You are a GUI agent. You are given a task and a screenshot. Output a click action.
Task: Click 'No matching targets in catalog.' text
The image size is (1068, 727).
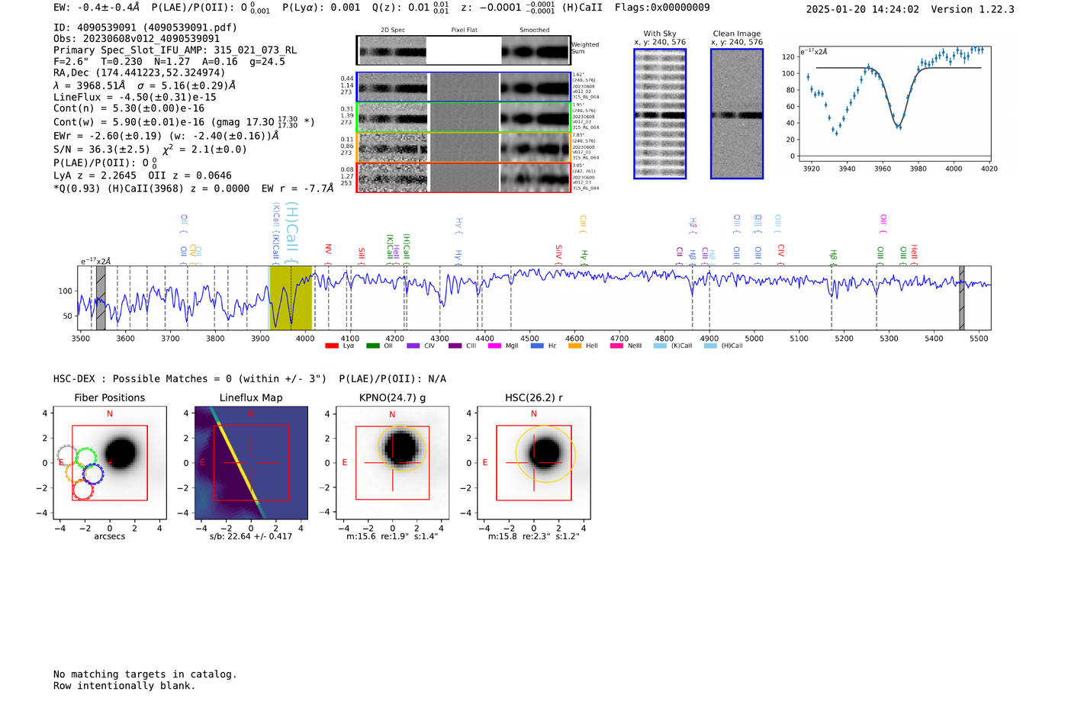(x=145, y=674)
